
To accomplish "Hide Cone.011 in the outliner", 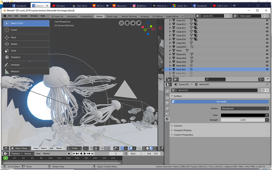I will pyautogui.click(x=267, y=20).
